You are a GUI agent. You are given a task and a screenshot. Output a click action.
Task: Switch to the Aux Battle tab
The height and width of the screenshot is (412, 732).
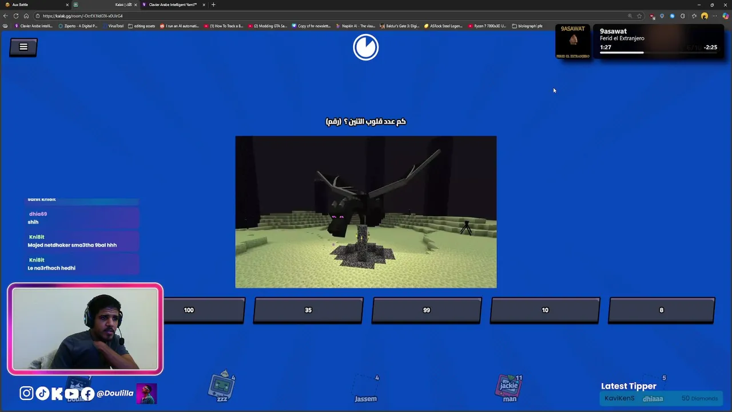point(34,5)
